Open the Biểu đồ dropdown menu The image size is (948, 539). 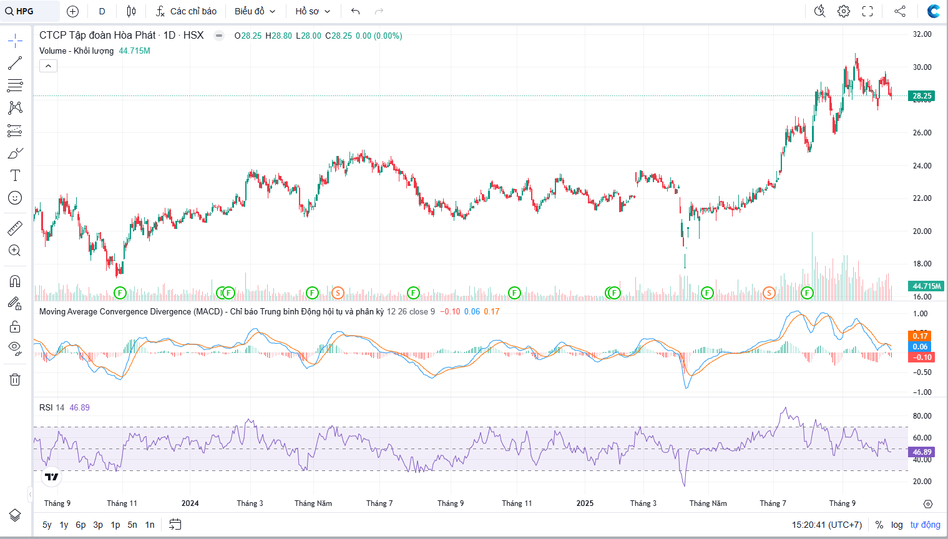tap(255, 11)
